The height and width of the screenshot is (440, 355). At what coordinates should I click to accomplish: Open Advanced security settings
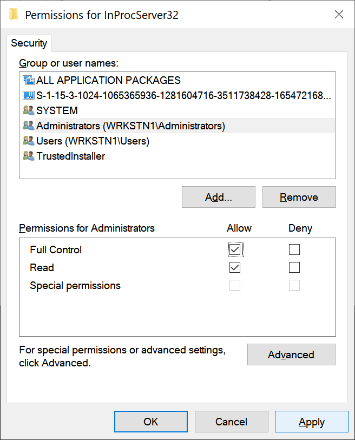pyautogui.click(x=291, y=354)
